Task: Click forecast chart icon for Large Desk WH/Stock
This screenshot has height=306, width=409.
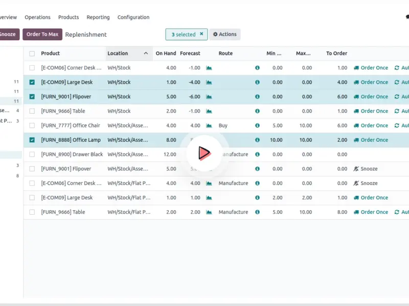Action: point(209,82)
